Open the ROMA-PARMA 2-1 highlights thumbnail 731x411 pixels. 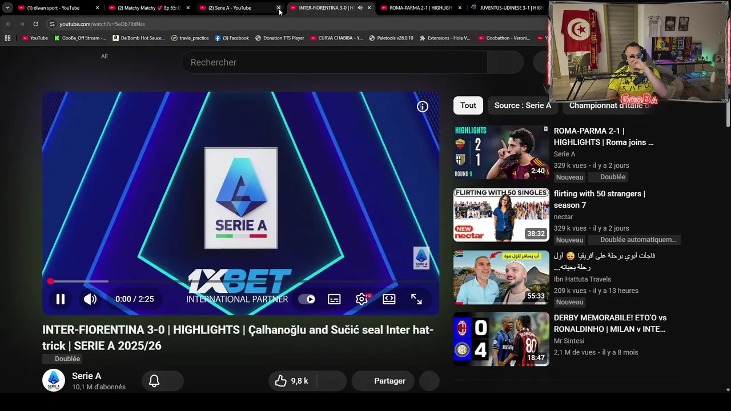501,152
